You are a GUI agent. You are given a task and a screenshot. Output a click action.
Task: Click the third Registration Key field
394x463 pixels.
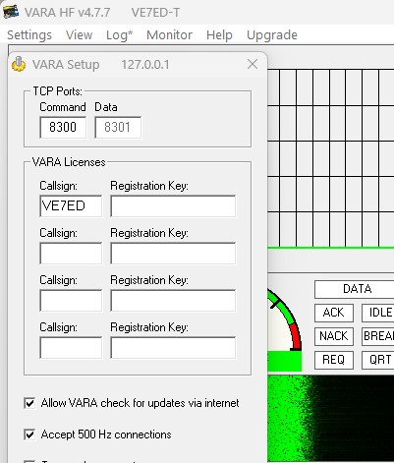pyautogui.click(x=173, y=301)
